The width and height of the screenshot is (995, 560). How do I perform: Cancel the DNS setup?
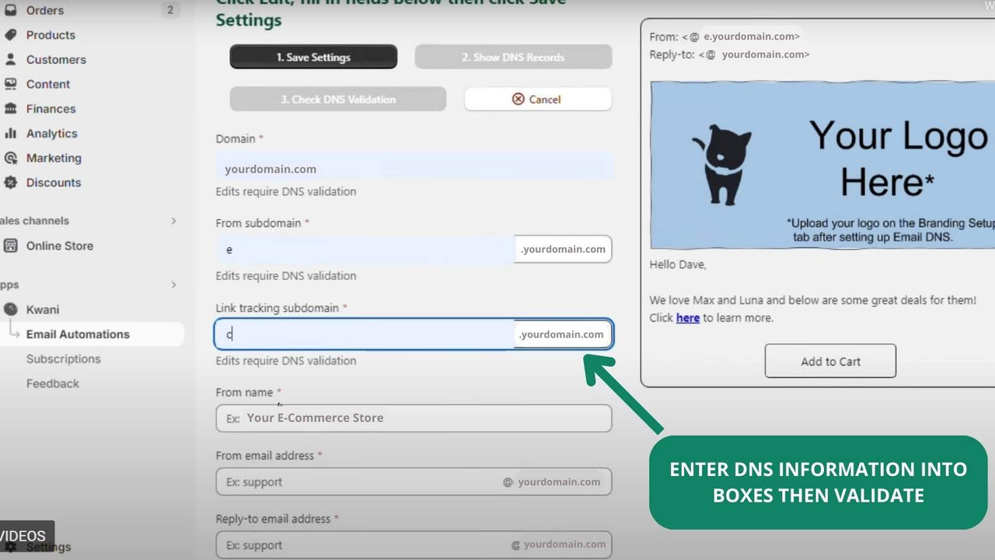[537, 99]
